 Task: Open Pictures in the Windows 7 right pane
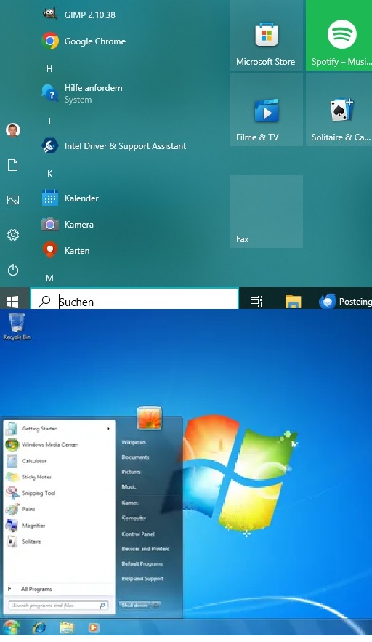132,472
